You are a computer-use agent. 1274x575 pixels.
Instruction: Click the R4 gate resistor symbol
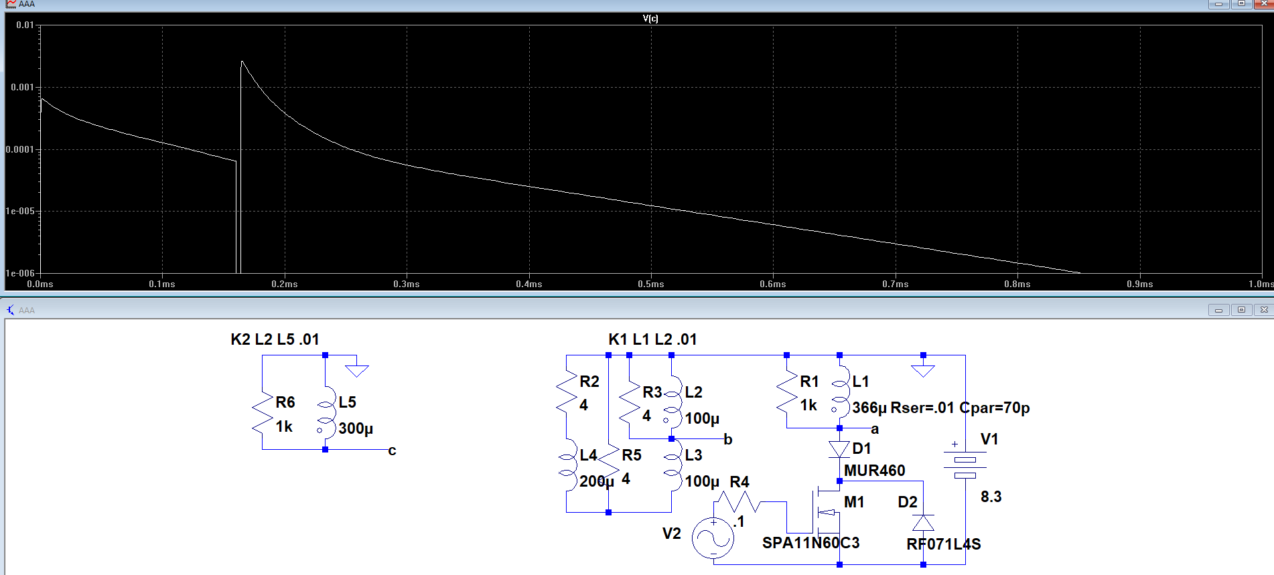(x=737, y=501)
